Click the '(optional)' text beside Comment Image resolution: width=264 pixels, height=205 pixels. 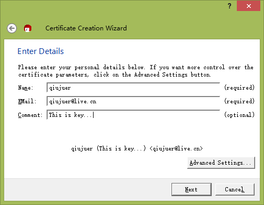[239, 115]
